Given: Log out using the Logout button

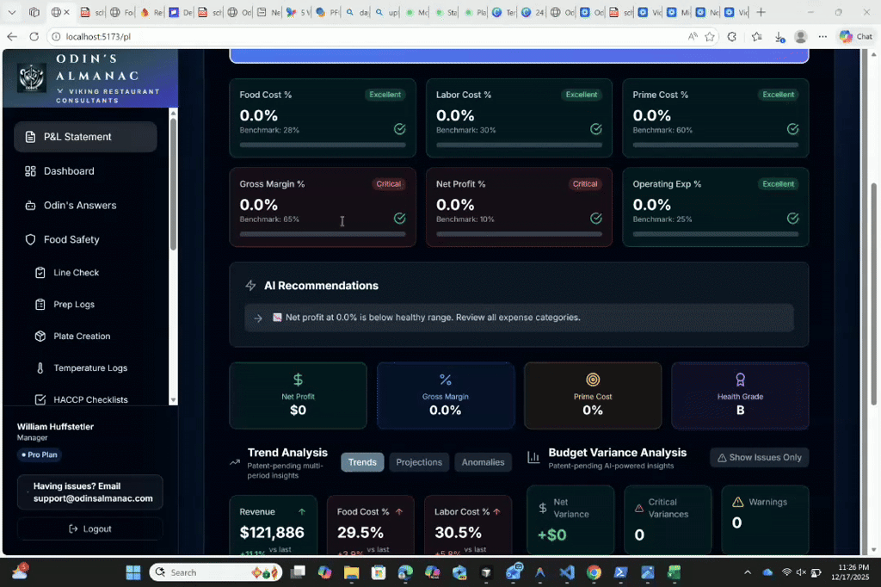Looking at the screenshot, I should pyautogui.click(x=89, y=529).
